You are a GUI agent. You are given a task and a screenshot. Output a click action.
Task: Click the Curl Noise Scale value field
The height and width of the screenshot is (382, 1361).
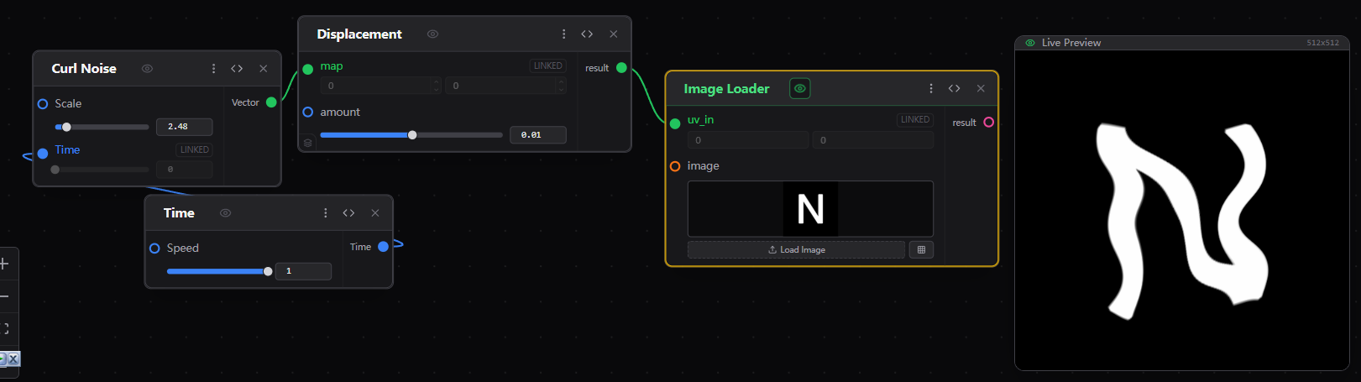coord(184,127)
